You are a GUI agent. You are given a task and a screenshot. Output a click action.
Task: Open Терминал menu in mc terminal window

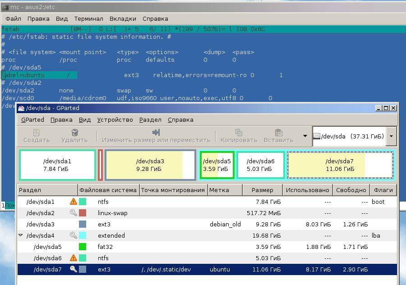[x=88, y=19]
